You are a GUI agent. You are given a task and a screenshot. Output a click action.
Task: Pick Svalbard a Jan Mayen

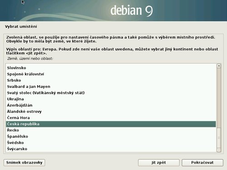(x=111, y=87)
